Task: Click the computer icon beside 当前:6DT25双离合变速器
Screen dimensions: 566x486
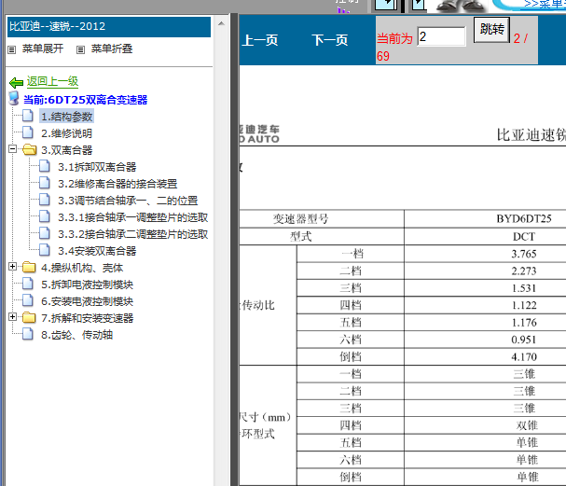Action: point(14,98)
